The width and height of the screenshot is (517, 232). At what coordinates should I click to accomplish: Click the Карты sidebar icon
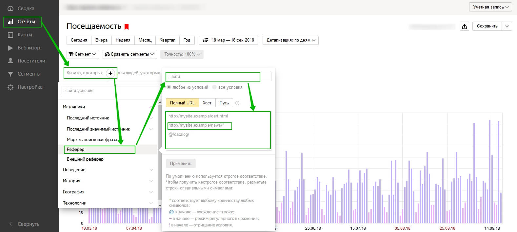[10, 35]
